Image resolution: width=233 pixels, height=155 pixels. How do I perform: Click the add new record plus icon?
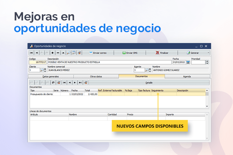[52, 53]
